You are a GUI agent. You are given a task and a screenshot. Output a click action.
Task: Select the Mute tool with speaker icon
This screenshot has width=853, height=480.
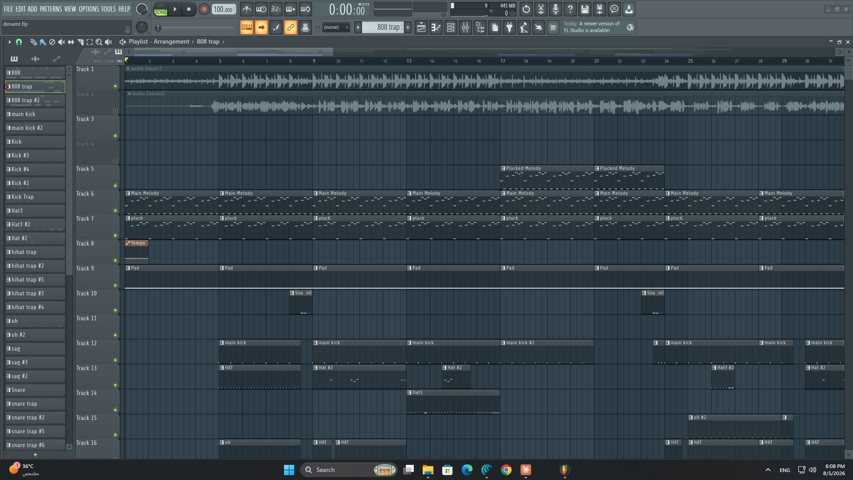pyautogui.click(x=61, y=42)
